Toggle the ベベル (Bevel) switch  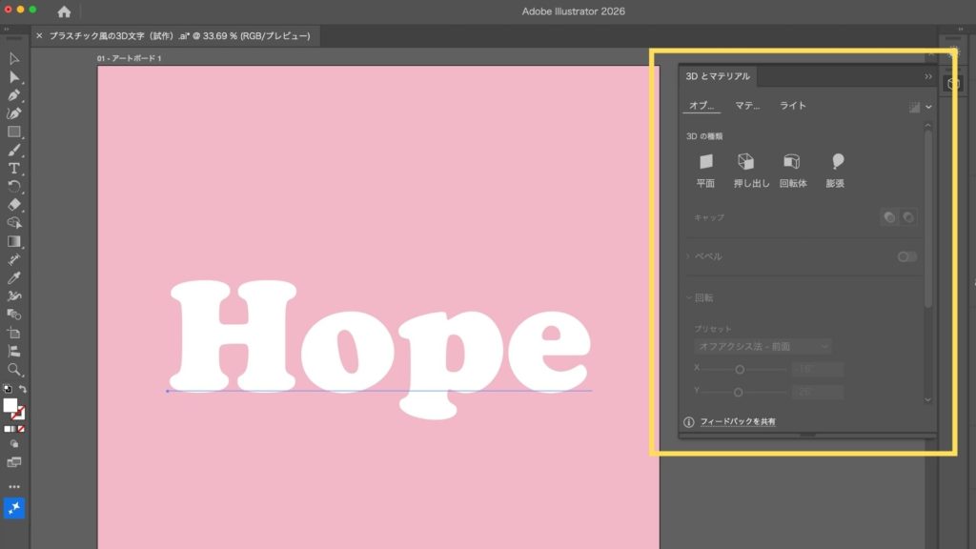click(906, 256)
